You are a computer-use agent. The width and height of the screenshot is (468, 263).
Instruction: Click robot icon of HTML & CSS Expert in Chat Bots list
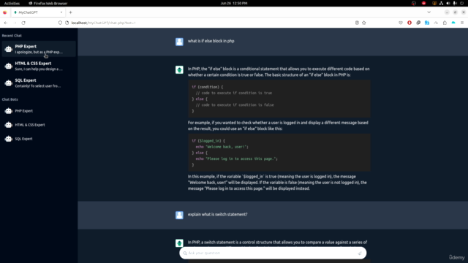click(x=8, y=125)
